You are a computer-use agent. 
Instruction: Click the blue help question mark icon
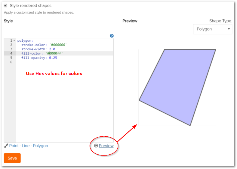click(x=112, y=36)
